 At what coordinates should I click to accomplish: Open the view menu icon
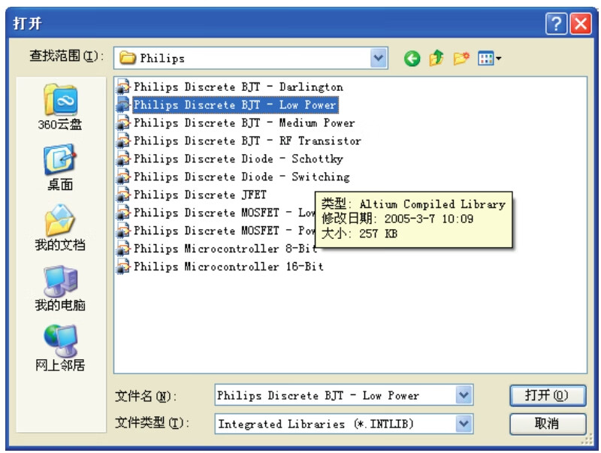tap(490, 59)
